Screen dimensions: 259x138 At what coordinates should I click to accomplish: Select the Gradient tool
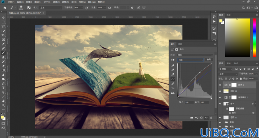(3, 70)
